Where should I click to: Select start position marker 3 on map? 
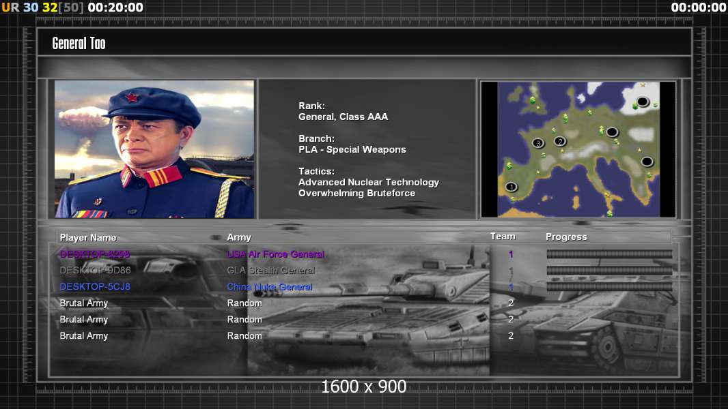(538, 143)
